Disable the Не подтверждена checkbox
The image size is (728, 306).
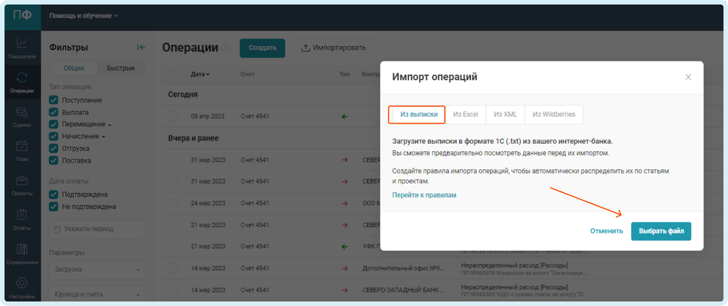pyautogui.click(x=53, y=207)
